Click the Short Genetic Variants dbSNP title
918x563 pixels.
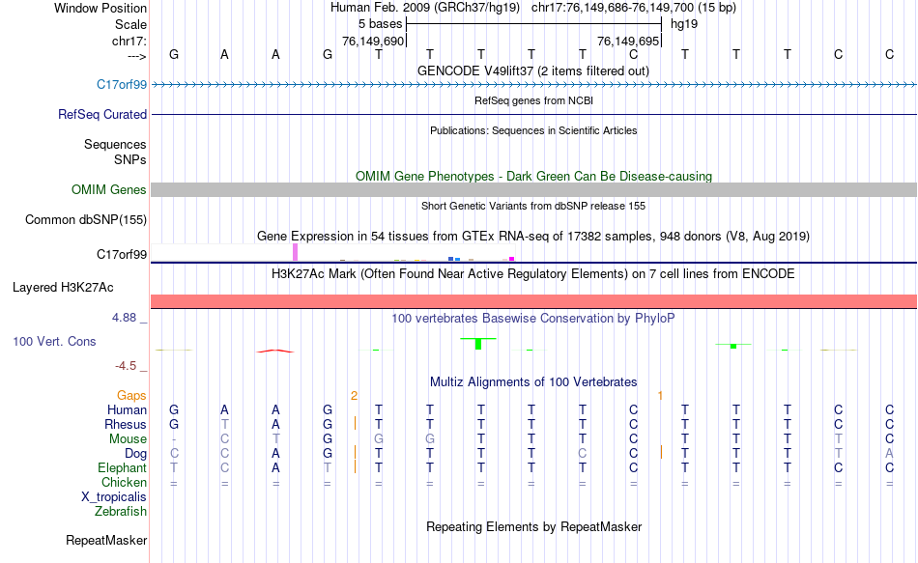click(533, 206)
